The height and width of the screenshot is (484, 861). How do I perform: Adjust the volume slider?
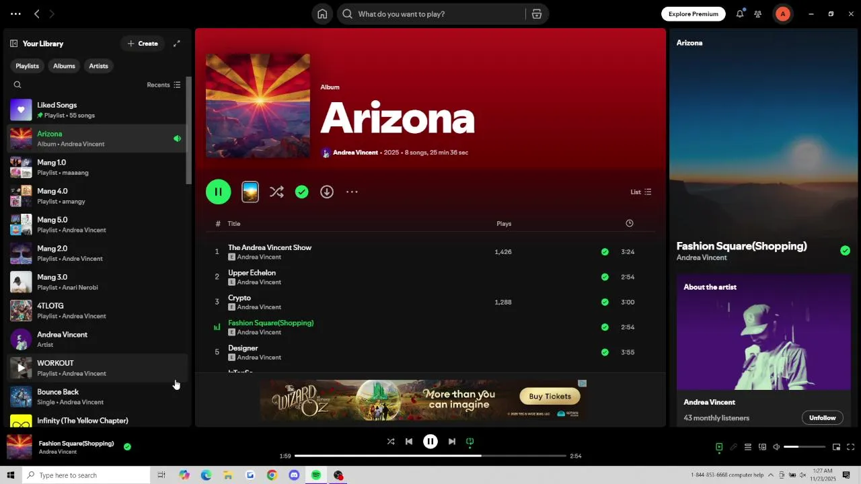804,447
